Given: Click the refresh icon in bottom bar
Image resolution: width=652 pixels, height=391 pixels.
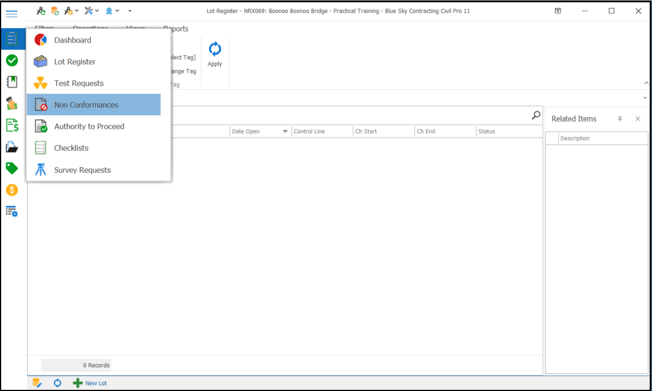Looking at the screenshot, I should point(57,383).
